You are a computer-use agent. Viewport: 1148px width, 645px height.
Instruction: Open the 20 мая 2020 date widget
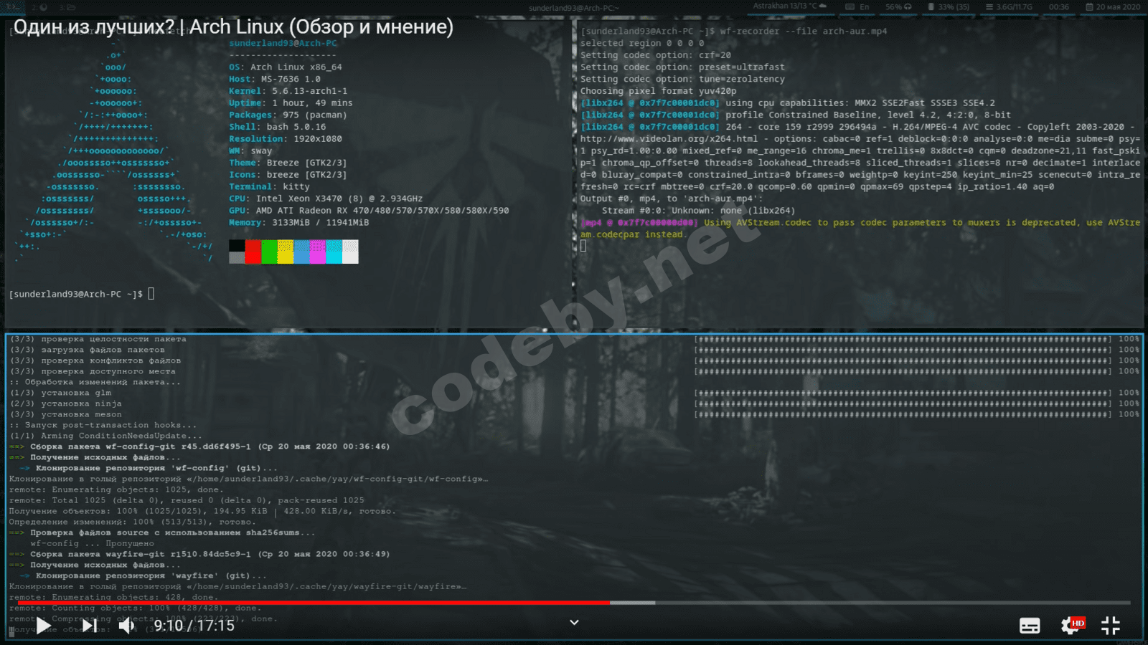click(x=1112, y=6)
